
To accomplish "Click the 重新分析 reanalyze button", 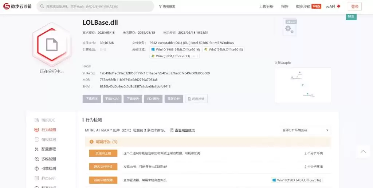I will tap(174, 99).
